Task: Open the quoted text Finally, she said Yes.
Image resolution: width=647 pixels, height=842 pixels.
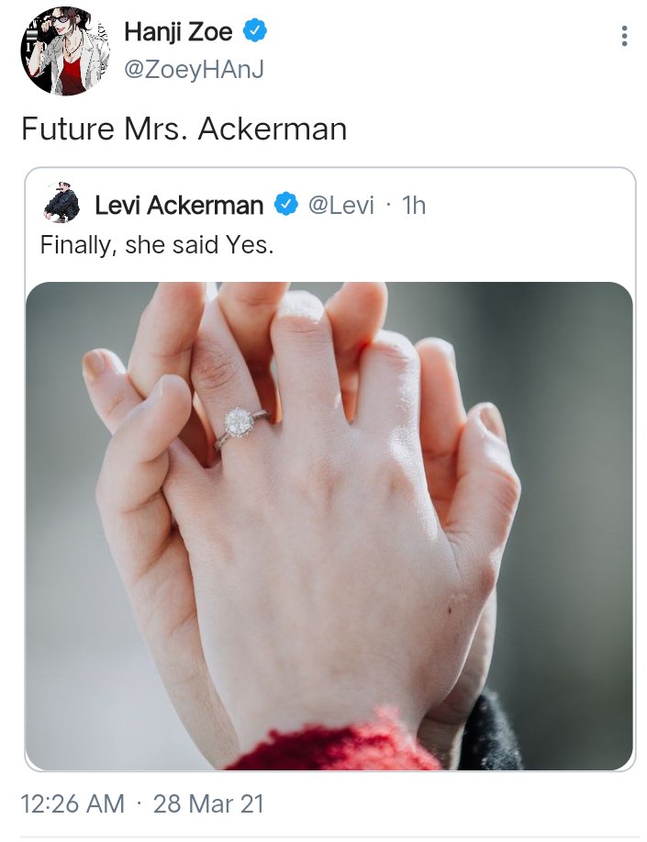Action: 157,245
